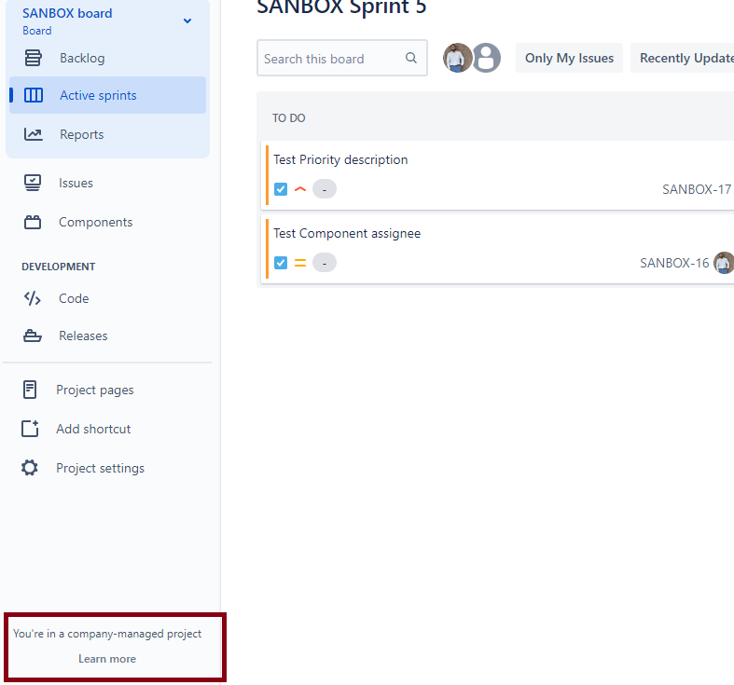Click the TO DO column header

[x=289, y=118]
